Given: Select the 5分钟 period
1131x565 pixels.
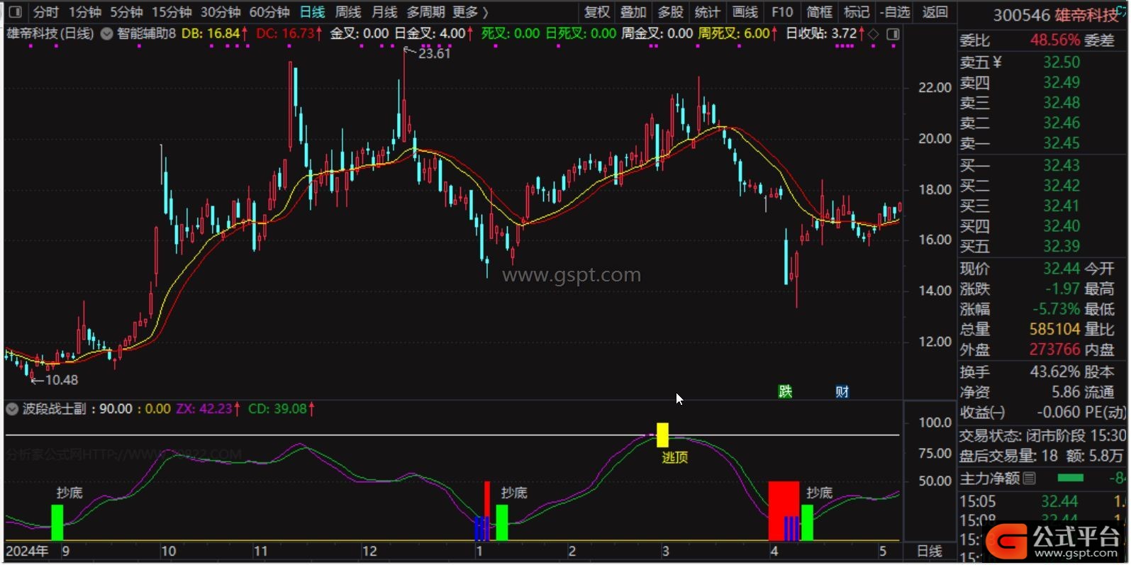Looking at the screenshot, I should coord(126,12).
